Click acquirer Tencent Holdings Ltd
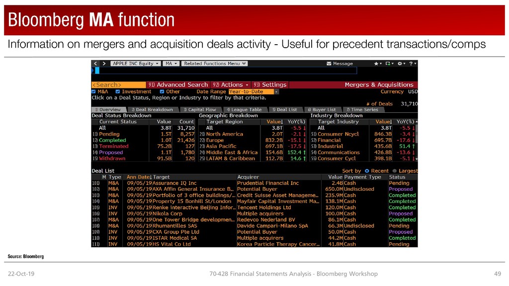 [x=264, y=207]
